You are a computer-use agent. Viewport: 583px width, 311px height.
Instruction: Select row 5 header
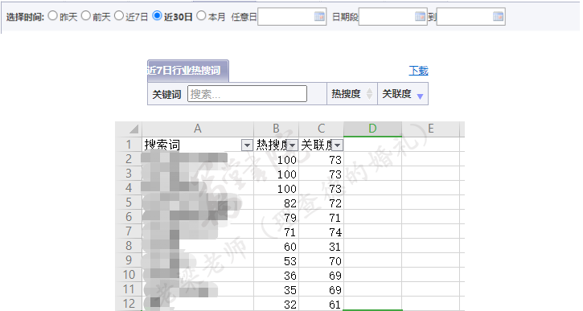129,203
